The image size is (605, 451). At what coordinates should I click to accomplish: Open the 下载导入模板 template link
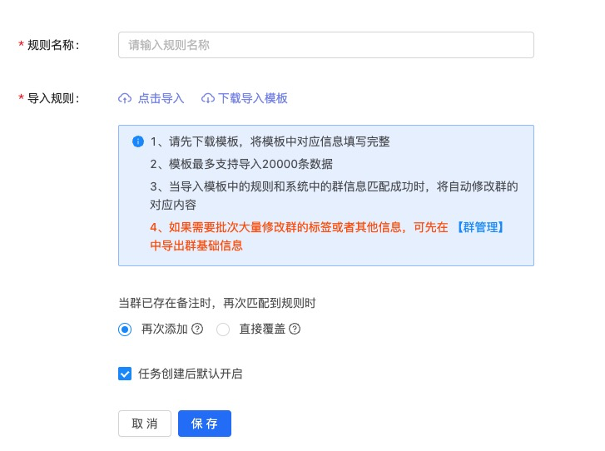253,98
